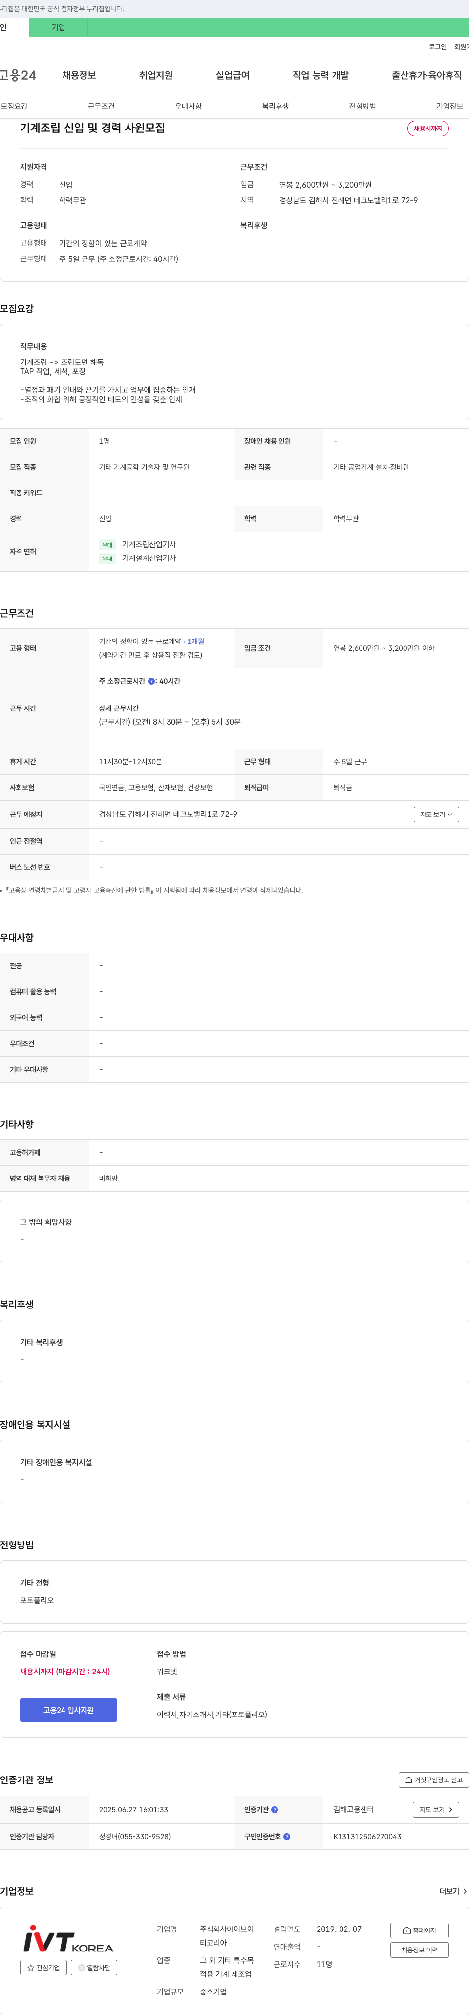Click the 국민연금, 고용보험 insurance value
Viewport: 469px width, 2015px height.
pos(155,788)
